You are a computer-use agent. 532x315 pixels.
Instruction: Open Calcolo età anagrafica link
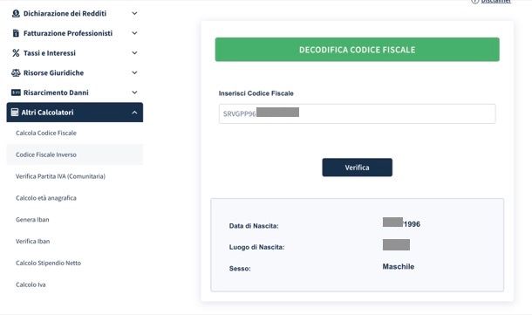[46, 198]
